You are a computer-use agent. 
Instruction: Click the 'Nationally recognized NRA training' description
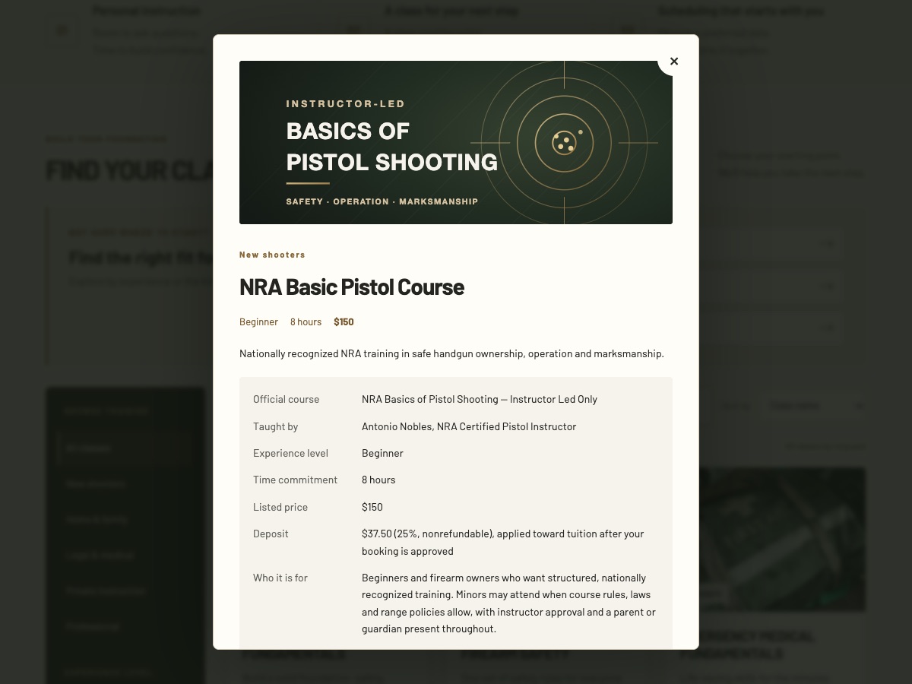451,353
